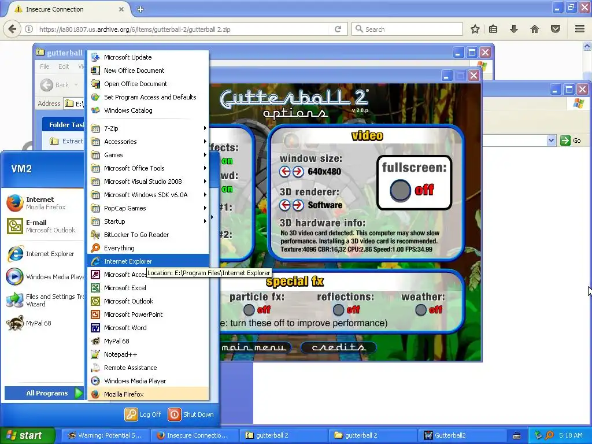Start Microsoft Word
This screenshot has height=444, width=592.
149,328
